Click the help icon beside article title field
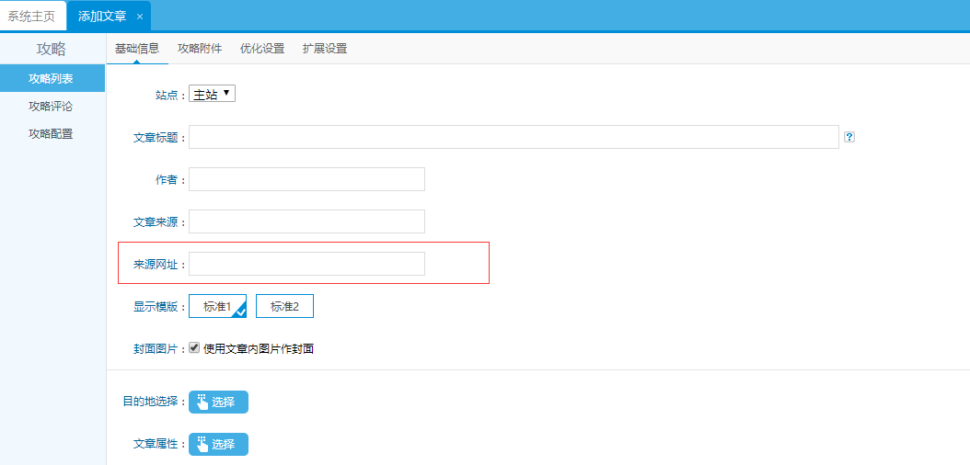The image size is (970, 465). tap(849, 137)
